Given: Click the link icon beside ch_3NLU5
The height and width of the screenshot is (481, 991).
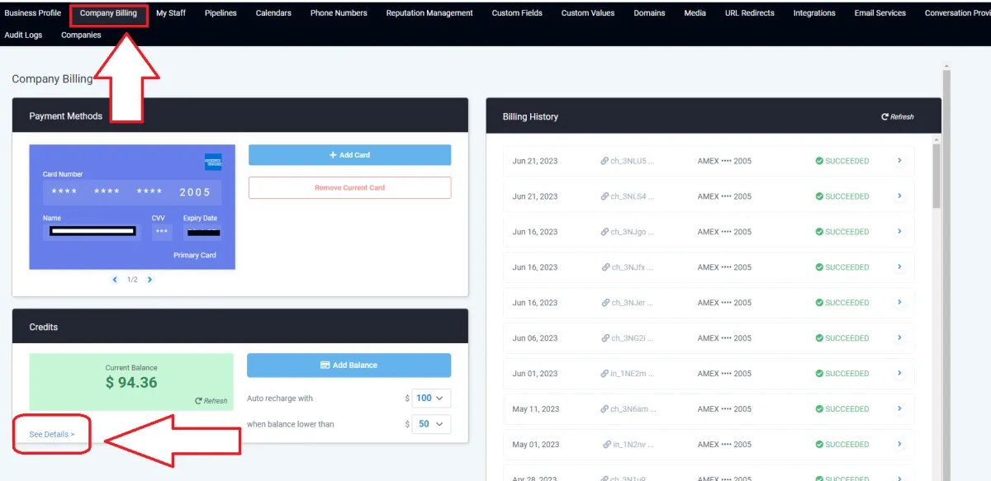Looking at the screenshot, I should tap(605, 161).
